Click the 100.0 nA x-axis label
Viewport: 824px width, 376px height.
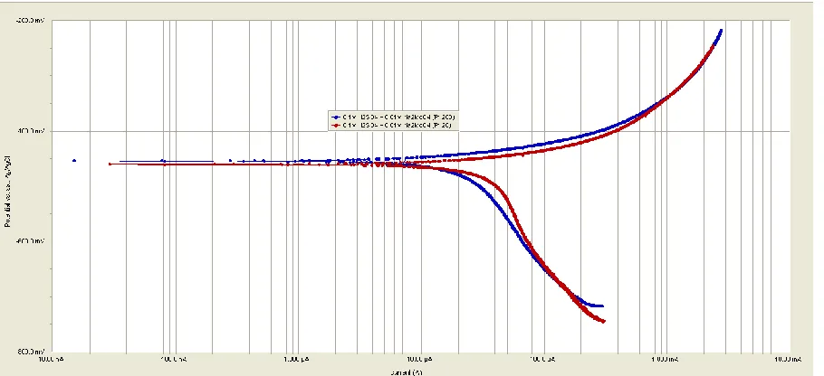pyautogui.click(x=175, y=359)
